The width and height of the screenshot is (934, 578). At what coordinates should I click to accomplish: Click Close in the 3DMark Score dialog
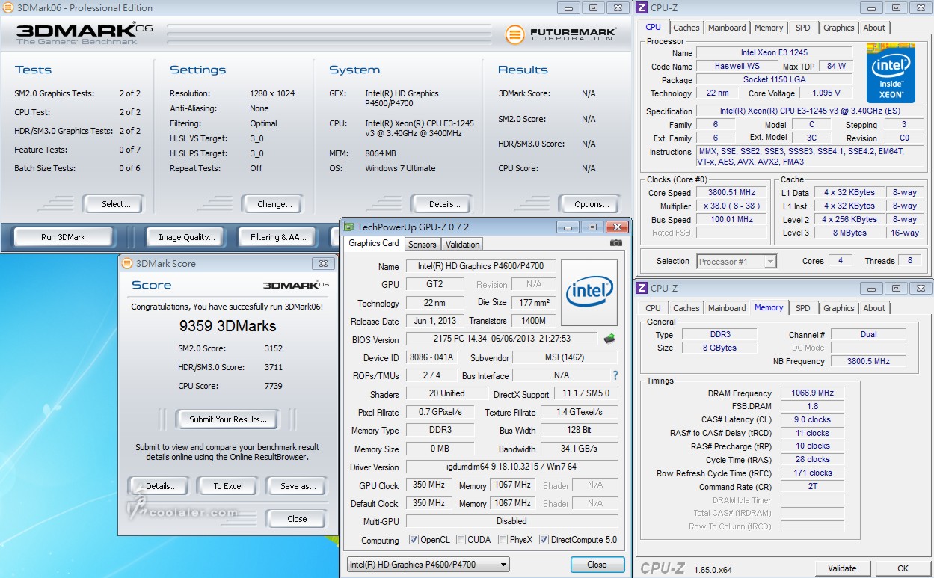(297, 519)
